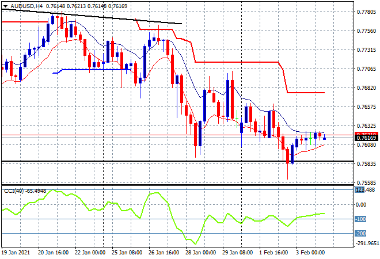Click the CCI 0.00 axis label
Image resolution: width=380 pixels, height=259 pixels.
[361, 205]
